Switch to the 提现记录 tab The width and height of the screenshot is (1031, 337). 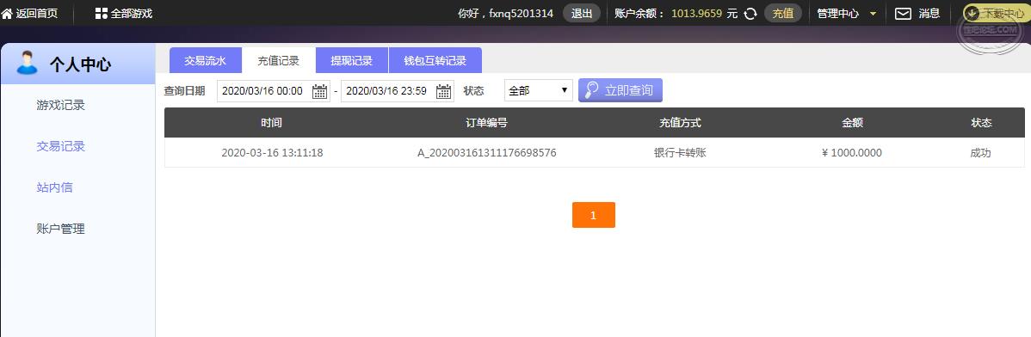click(x=352, y=60)
